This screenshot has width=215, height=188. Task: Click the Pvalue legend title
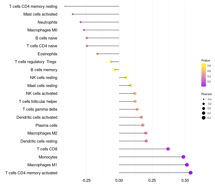coord(206,60)
